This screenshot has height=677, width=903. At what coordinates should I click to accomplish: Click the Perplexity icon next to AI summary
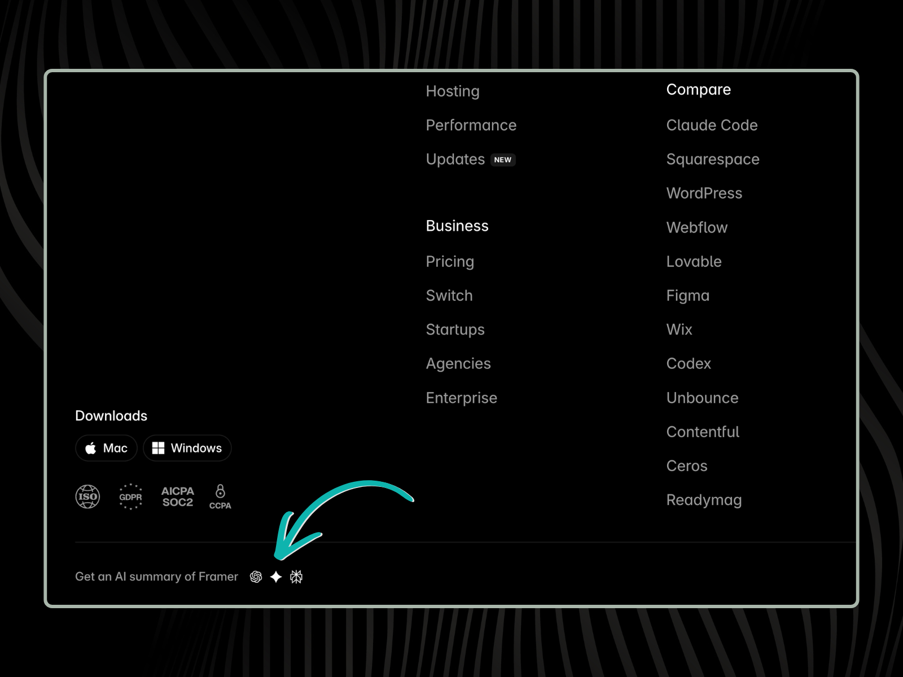click(x=296, y=577)
